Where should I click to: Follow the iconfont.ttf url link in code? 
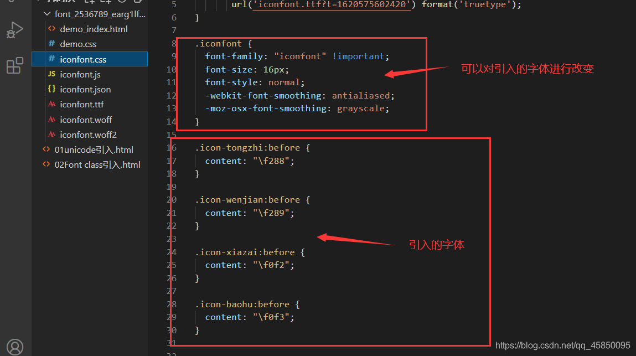332,5
